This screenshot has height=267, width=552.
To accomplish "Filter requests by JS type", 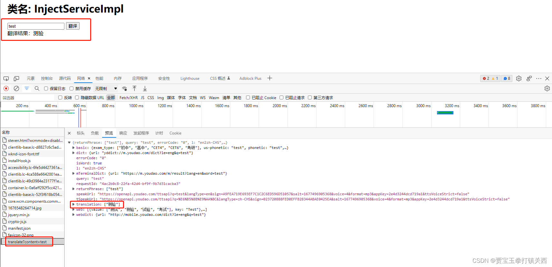I will pyautogui.click(x=142, y=98).
